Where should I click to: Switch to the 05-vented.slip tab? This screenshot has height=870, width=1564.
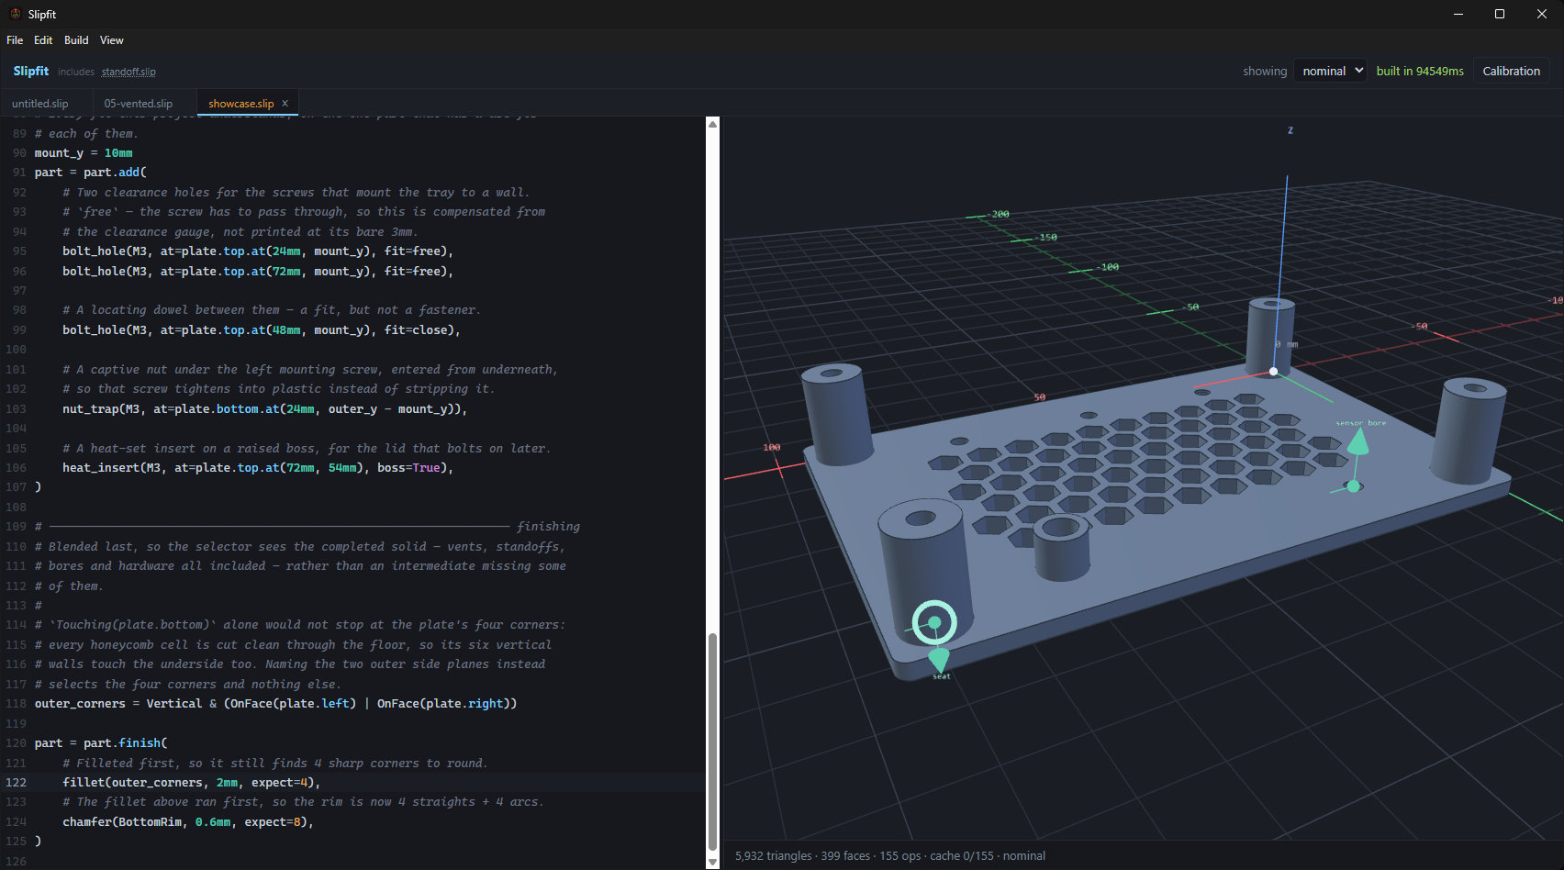click(x=139, y=104)
